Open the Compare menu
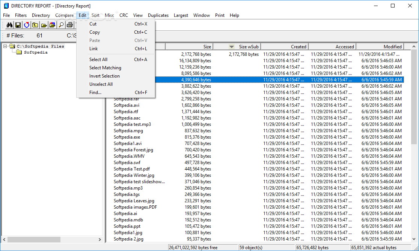 [x=65, y=15]
